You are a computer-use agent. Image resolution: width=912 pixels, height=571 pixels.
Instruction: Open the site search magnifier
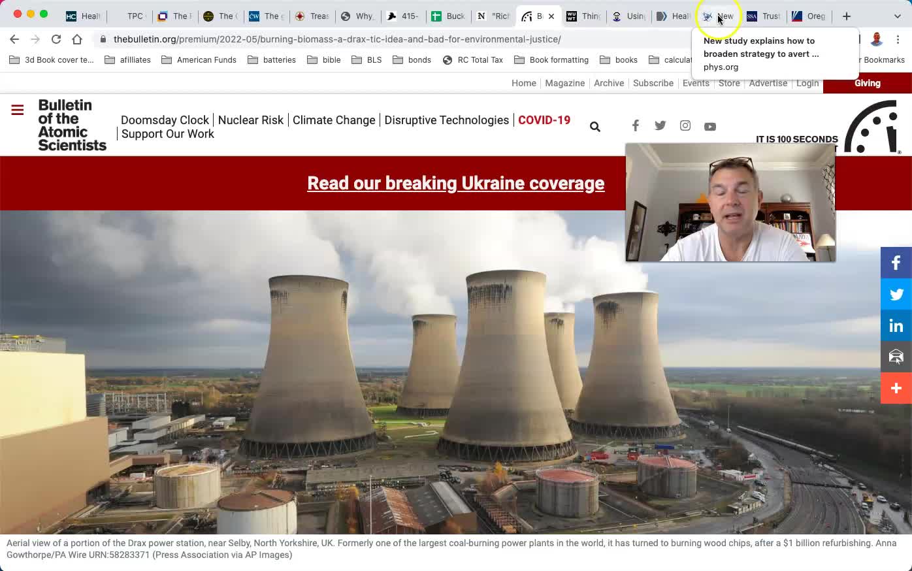click(594, 127)
